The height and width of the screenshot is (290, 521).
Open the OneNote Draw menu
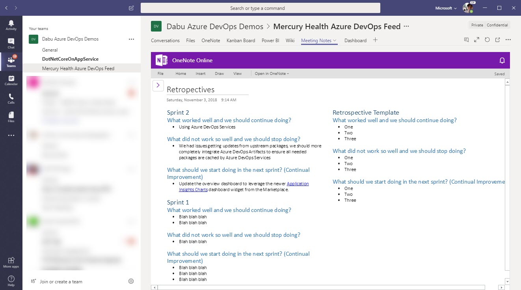pyautogui.click(x=220, y=74)
